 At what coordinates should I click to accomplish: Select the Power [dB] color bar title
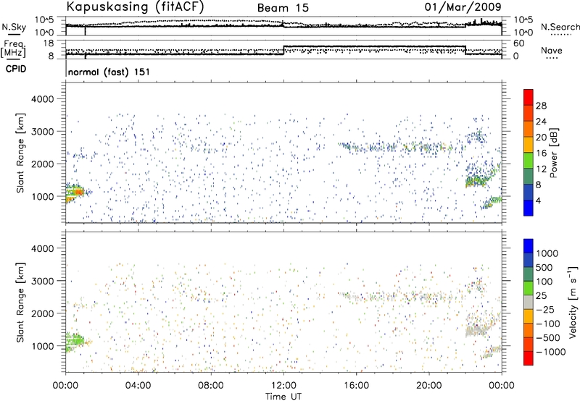click(553, 153)
